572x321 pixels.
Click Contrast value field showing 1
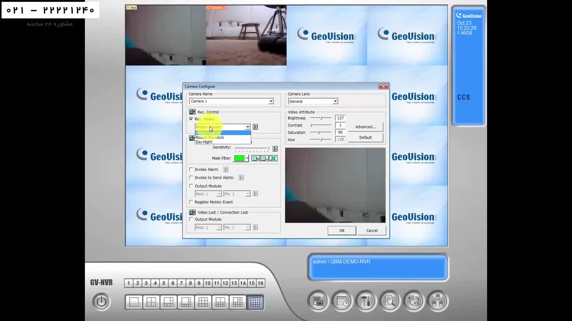pyautogui.click(x=340, y=125)
